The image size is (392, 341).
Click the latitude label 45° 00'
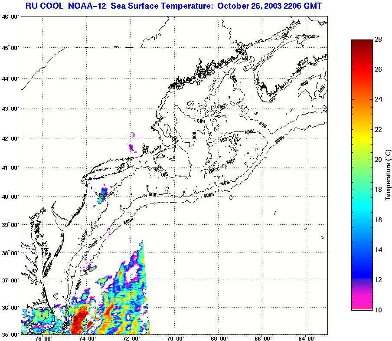coord(10,48)
